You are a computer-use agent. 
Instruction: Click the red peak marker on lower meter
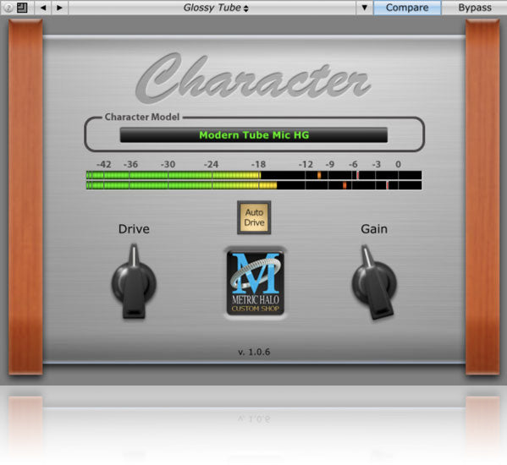[x=388, y=185]
